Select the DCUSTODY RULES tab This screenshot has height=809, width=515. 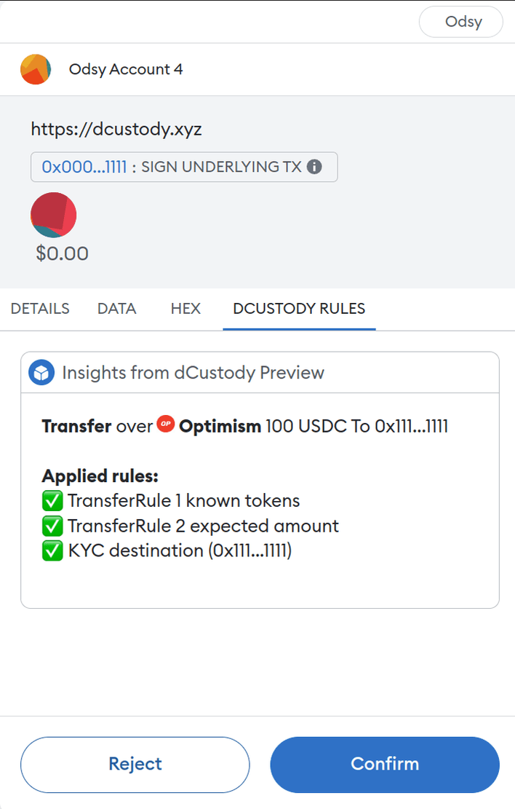tap(298, 309)
